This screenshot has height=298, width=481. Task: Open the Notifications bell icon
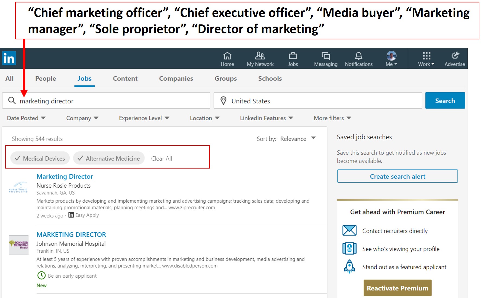tap(358, 56)
